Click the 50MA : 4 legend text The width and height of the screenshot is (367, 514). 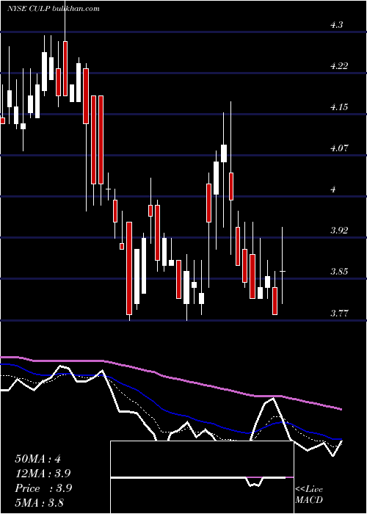tap(37, 459)
